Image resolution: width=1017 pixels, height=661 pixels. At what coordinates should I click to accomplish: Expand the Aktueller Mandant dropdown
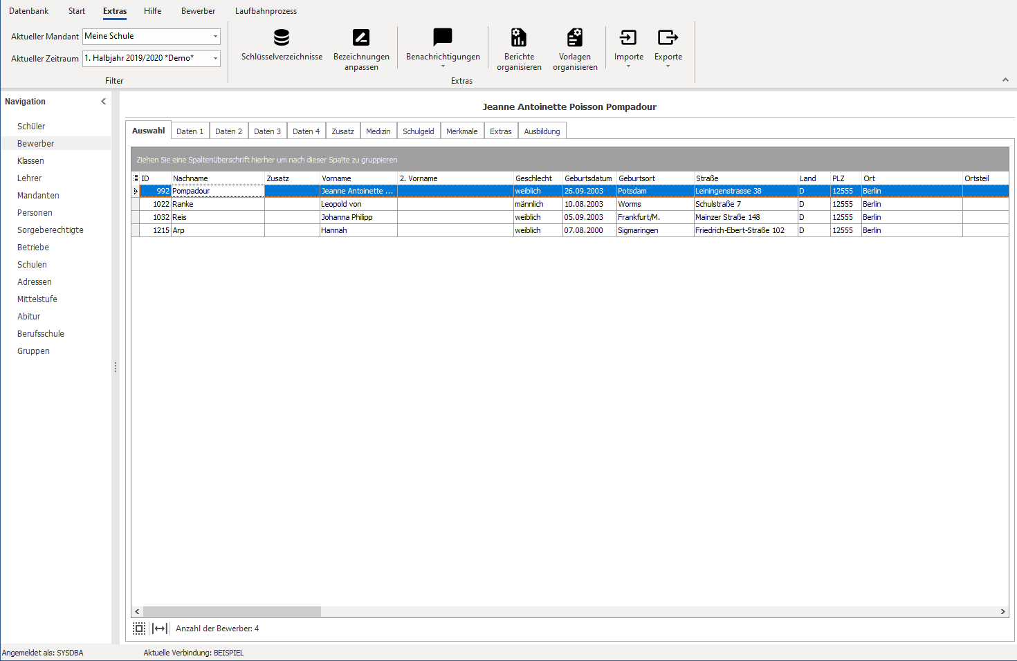[x=215, y=36]
